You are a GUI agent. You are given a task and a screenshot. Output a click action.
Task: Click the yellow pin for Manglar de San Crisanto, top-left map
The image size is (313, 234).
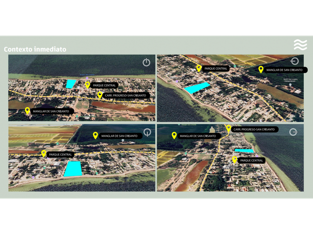(x=27, y=111)
